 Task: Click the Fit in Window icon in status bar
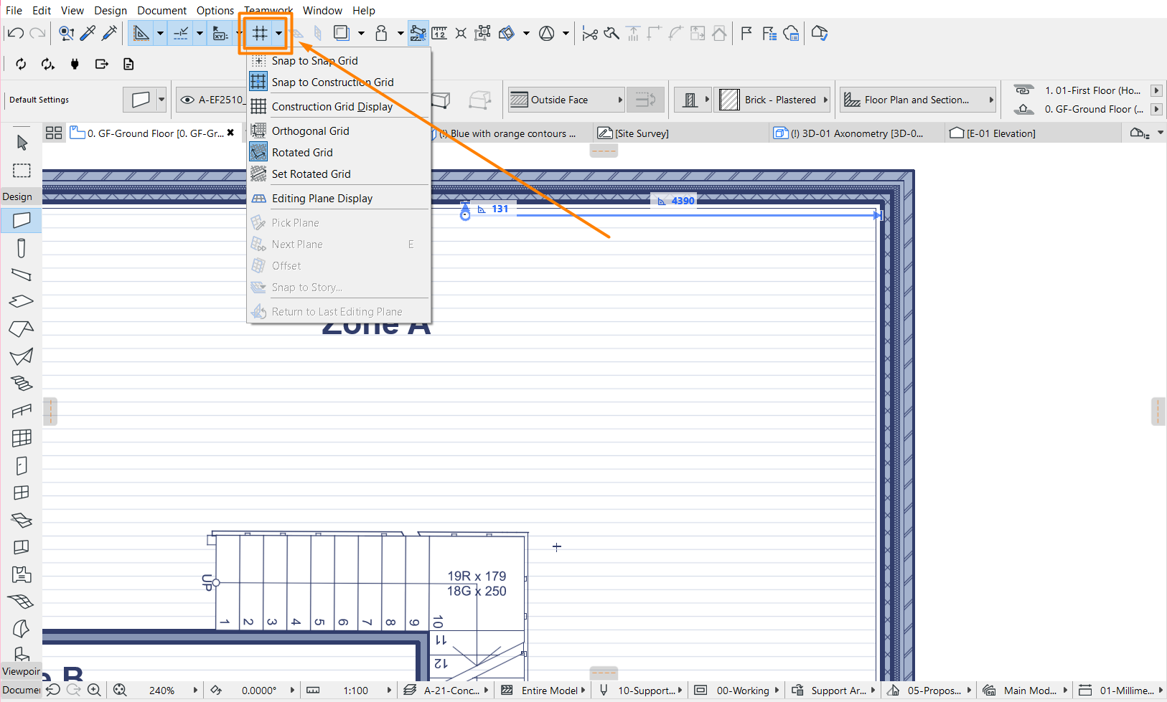[120, 690]
